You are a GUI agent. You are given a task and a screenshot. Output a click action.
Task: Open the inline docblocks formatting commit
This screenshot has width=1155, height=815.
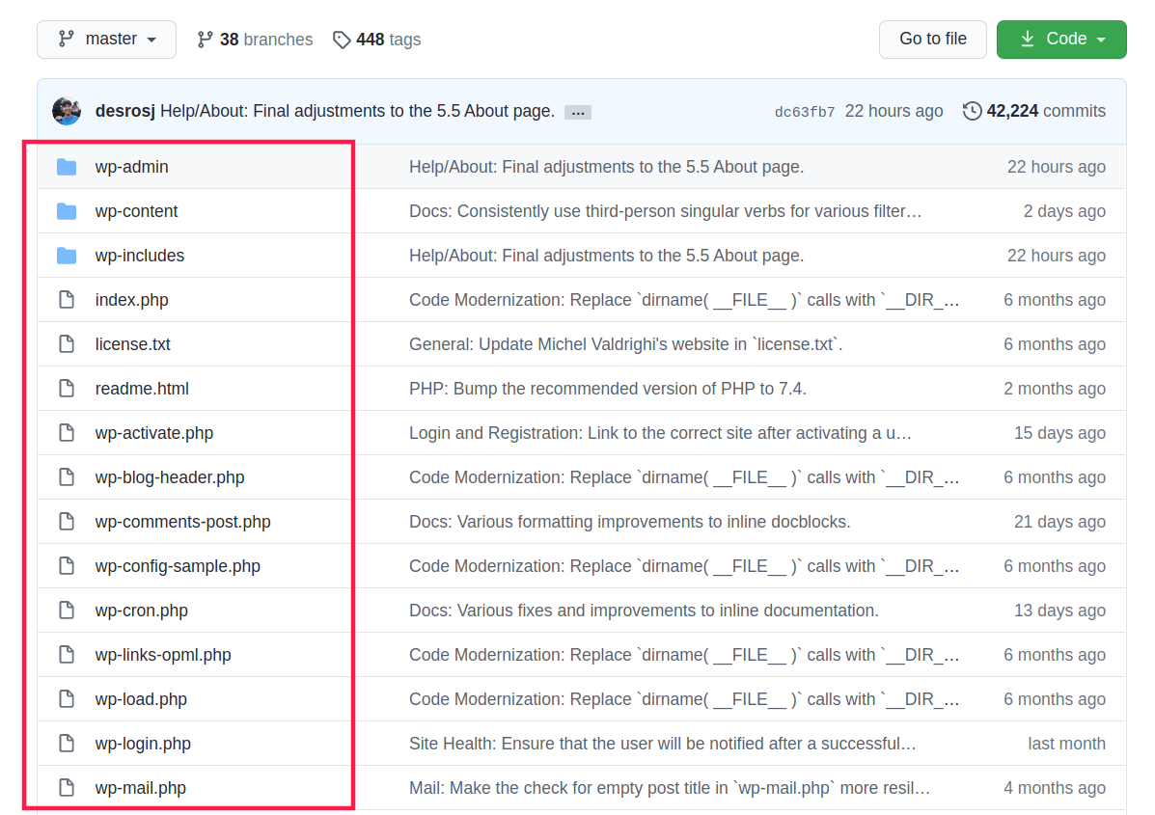[630, 521]
